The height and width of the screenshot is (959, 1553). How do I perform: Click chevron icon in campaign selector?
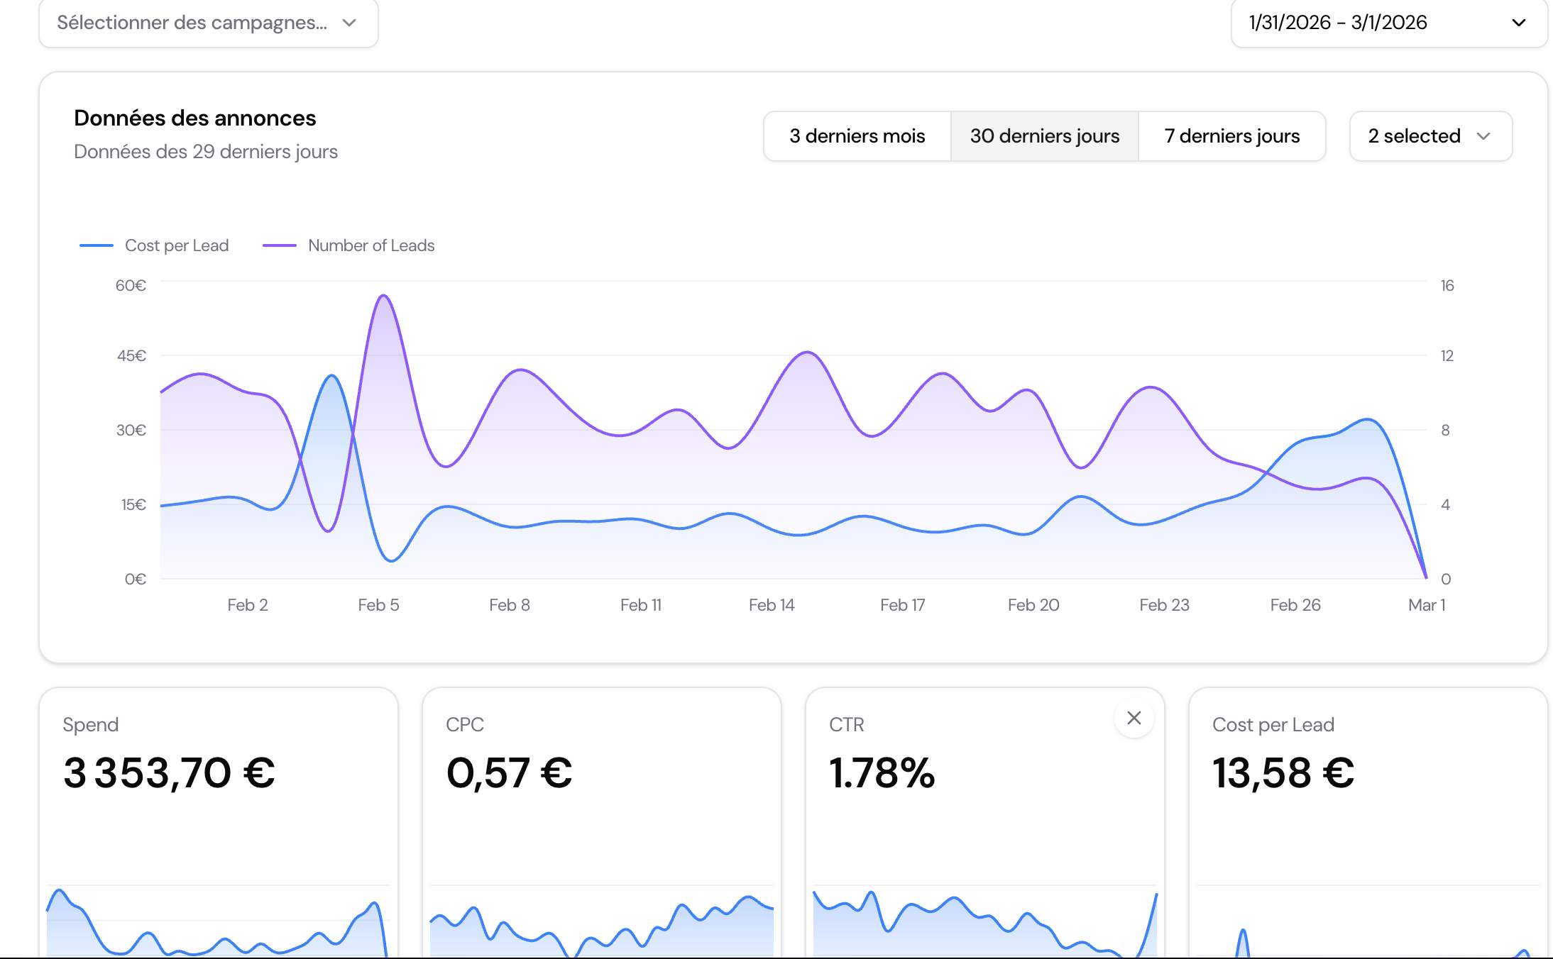[x=349, y=23]
